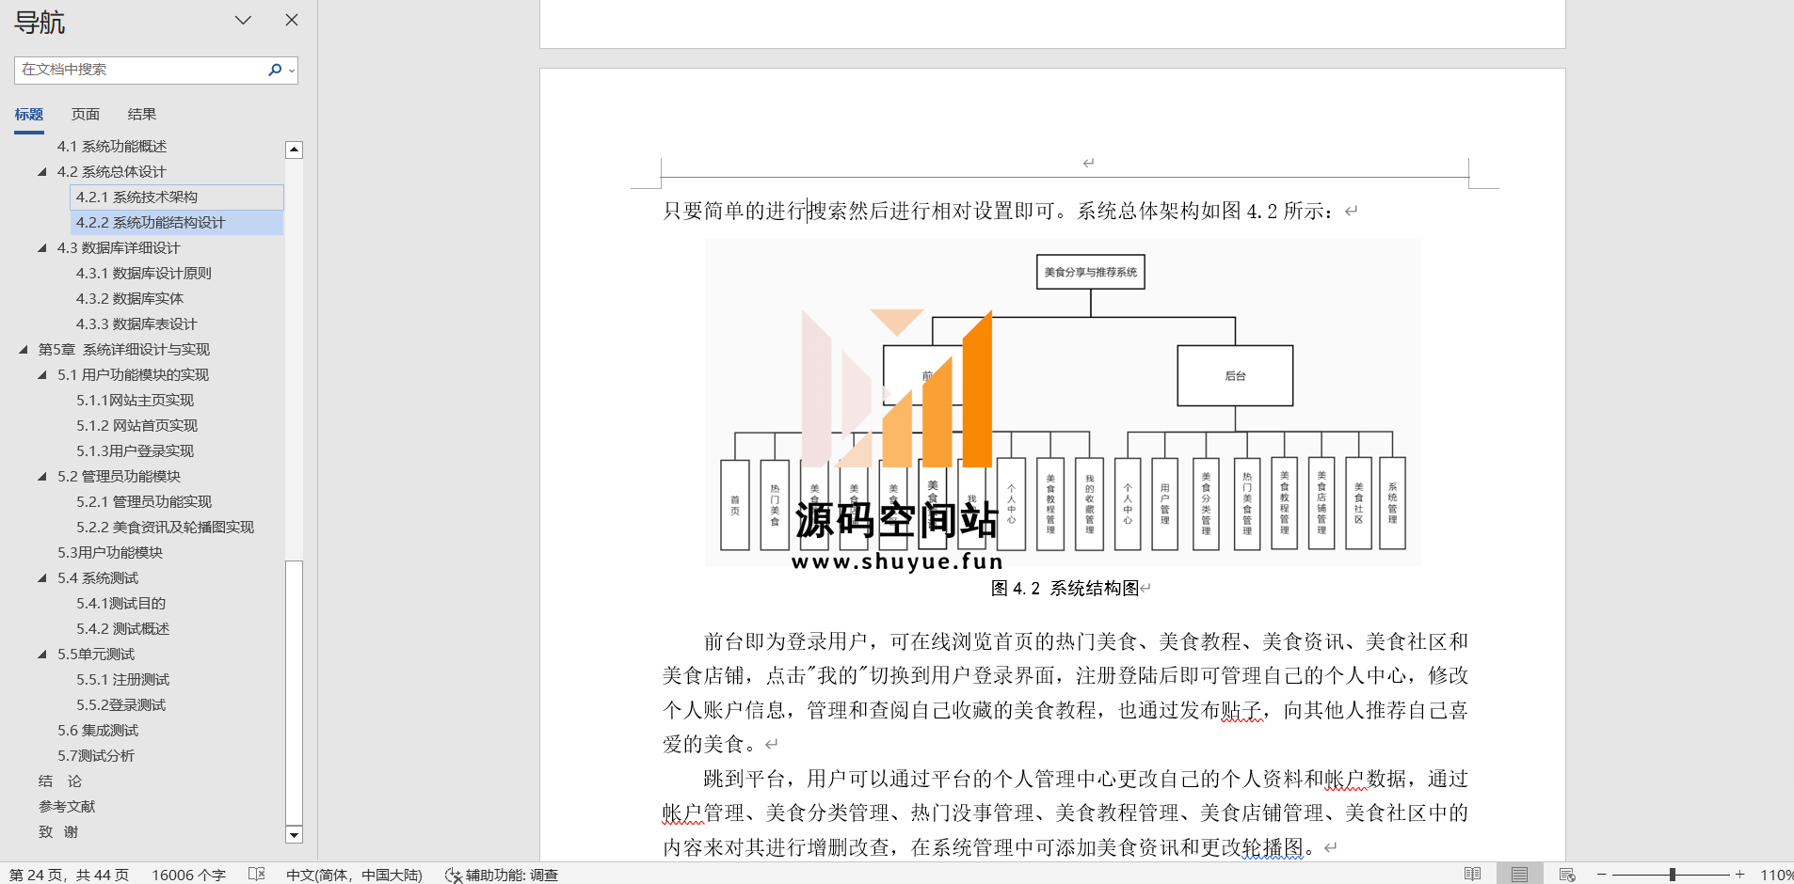This screenshot has width=1794, height=884.
Task: Open the navigation pane options chevron
Action: tap(243, 20)
